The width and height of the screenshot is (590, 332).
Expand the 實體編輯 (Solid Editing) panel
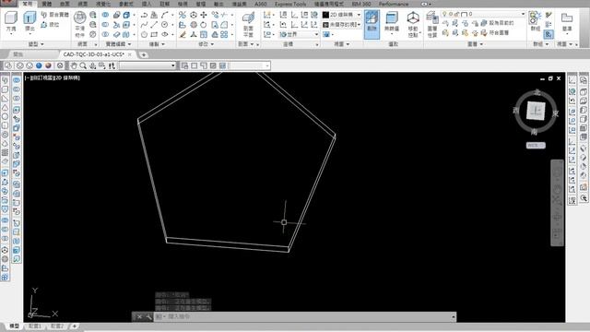tap(118, 44)
